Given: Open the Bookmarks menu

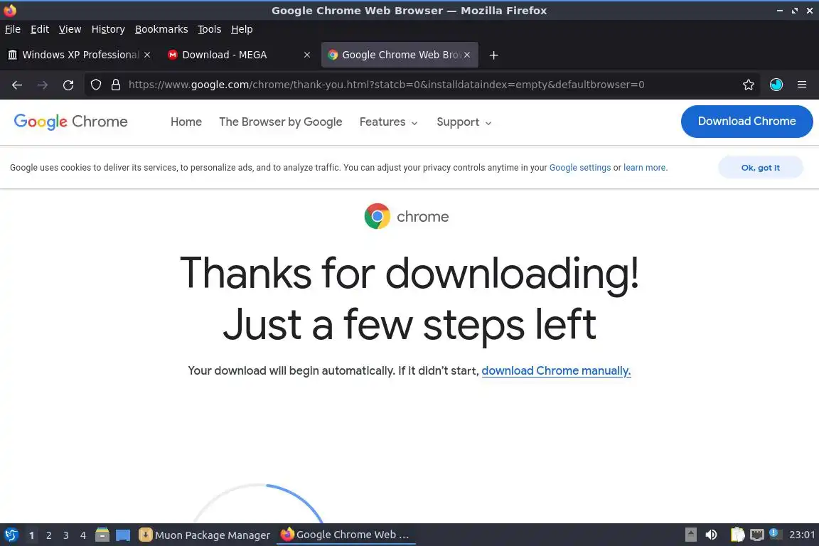Looking at the screenshot, I should [161, 29].
